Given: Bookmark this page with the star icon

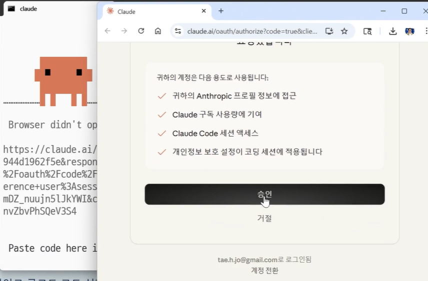Looking at the screenshot, I should [x=344, y=31].
